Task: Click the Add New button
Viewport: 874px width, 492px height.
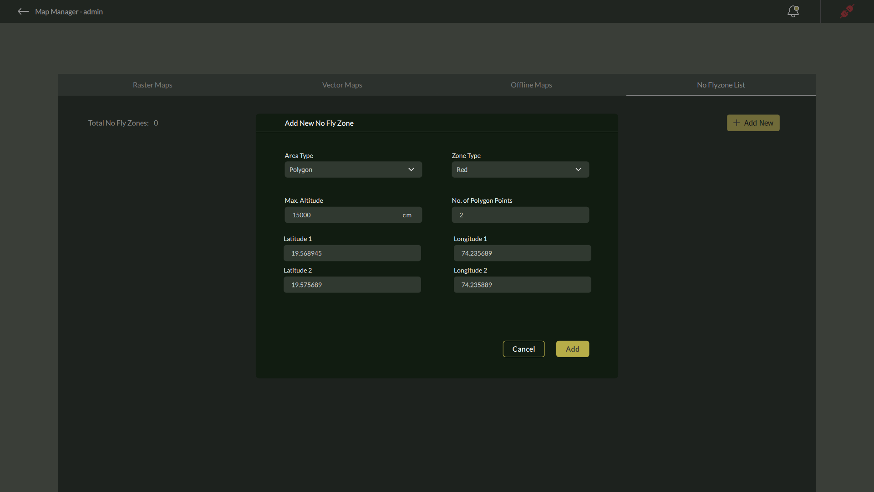Action: click(753, 123)
